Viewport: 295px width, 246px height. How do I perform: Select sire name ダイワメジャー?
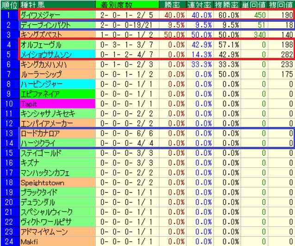click(x=40, y=15)
